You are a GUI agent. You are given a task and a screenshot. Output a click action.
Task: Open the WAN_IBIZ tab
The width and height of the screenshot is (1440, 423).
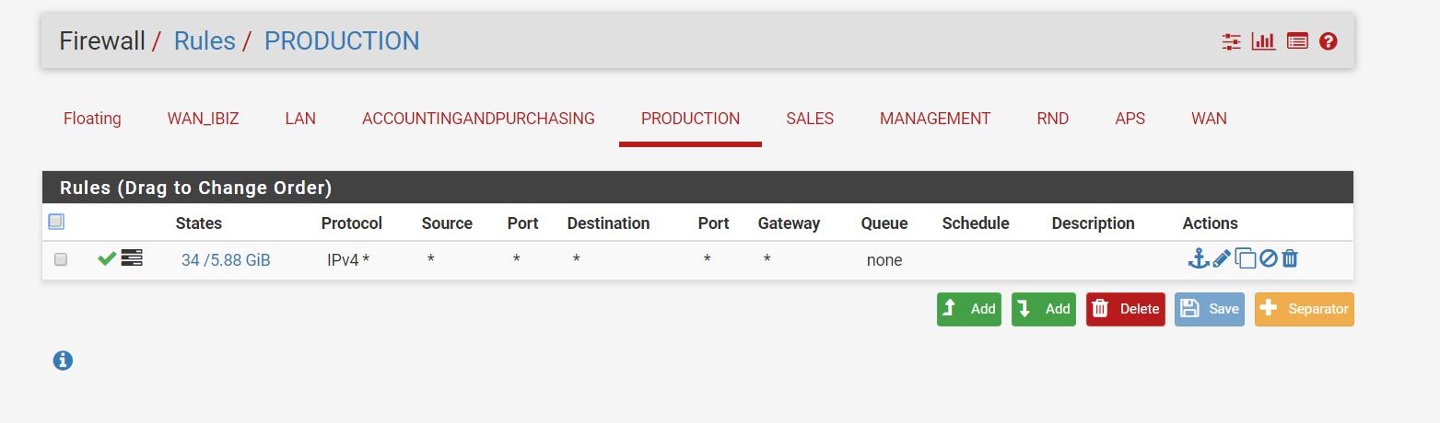click(x=203, y=119)
